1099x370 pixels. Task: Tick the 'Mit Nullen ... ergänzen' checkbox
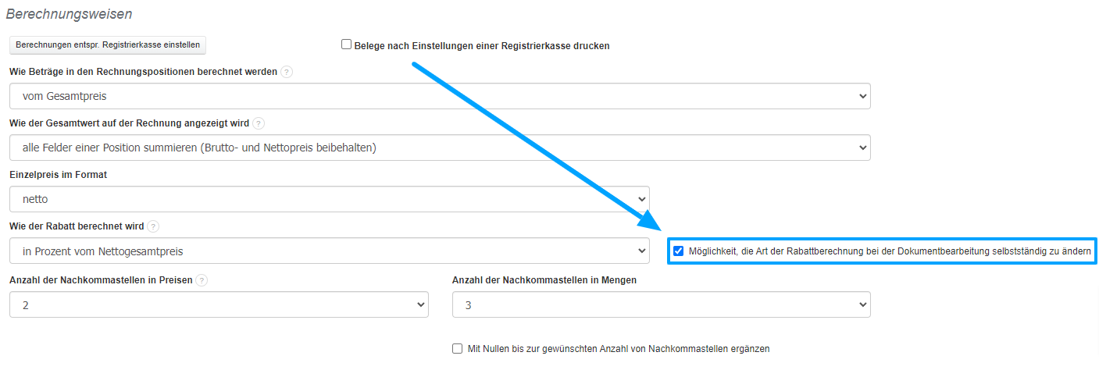pos(458,349)
